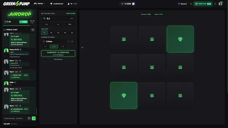228x128 pixels.
Task: View the 16 online users indicator
Action: 72,4
